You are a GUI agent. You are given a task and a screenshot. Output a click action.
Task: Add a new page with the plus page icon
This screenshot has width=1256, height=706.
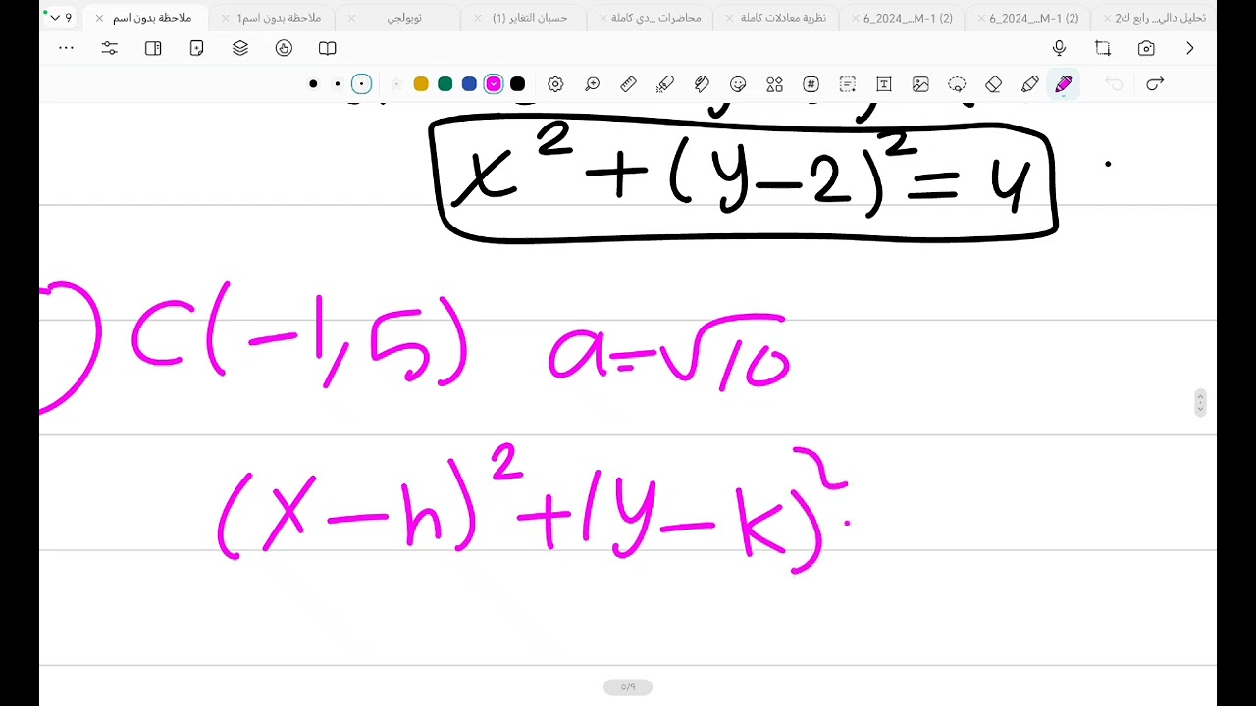pos(196,48)
